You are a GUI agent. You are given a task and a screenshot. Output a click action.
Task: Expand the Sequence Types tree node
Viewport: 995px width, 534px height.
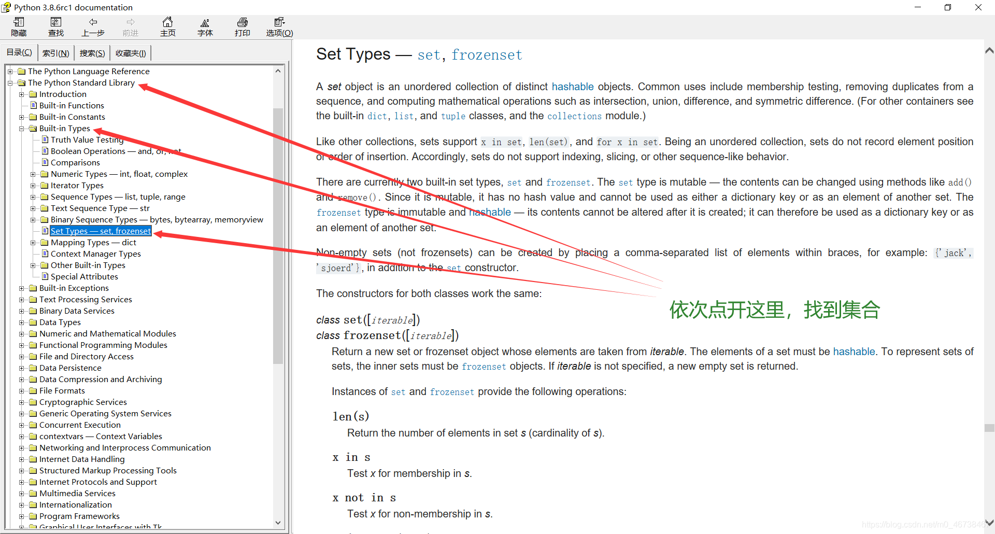coord(33,196)
